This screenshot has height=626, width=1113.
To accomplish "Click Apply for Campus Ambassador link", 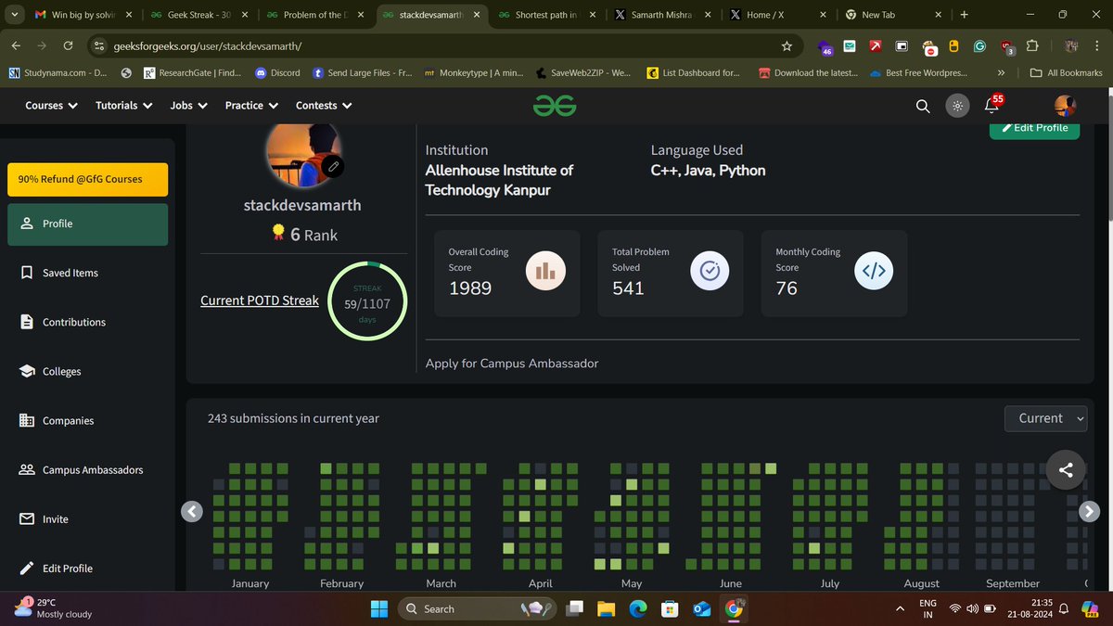I will 512,364.
